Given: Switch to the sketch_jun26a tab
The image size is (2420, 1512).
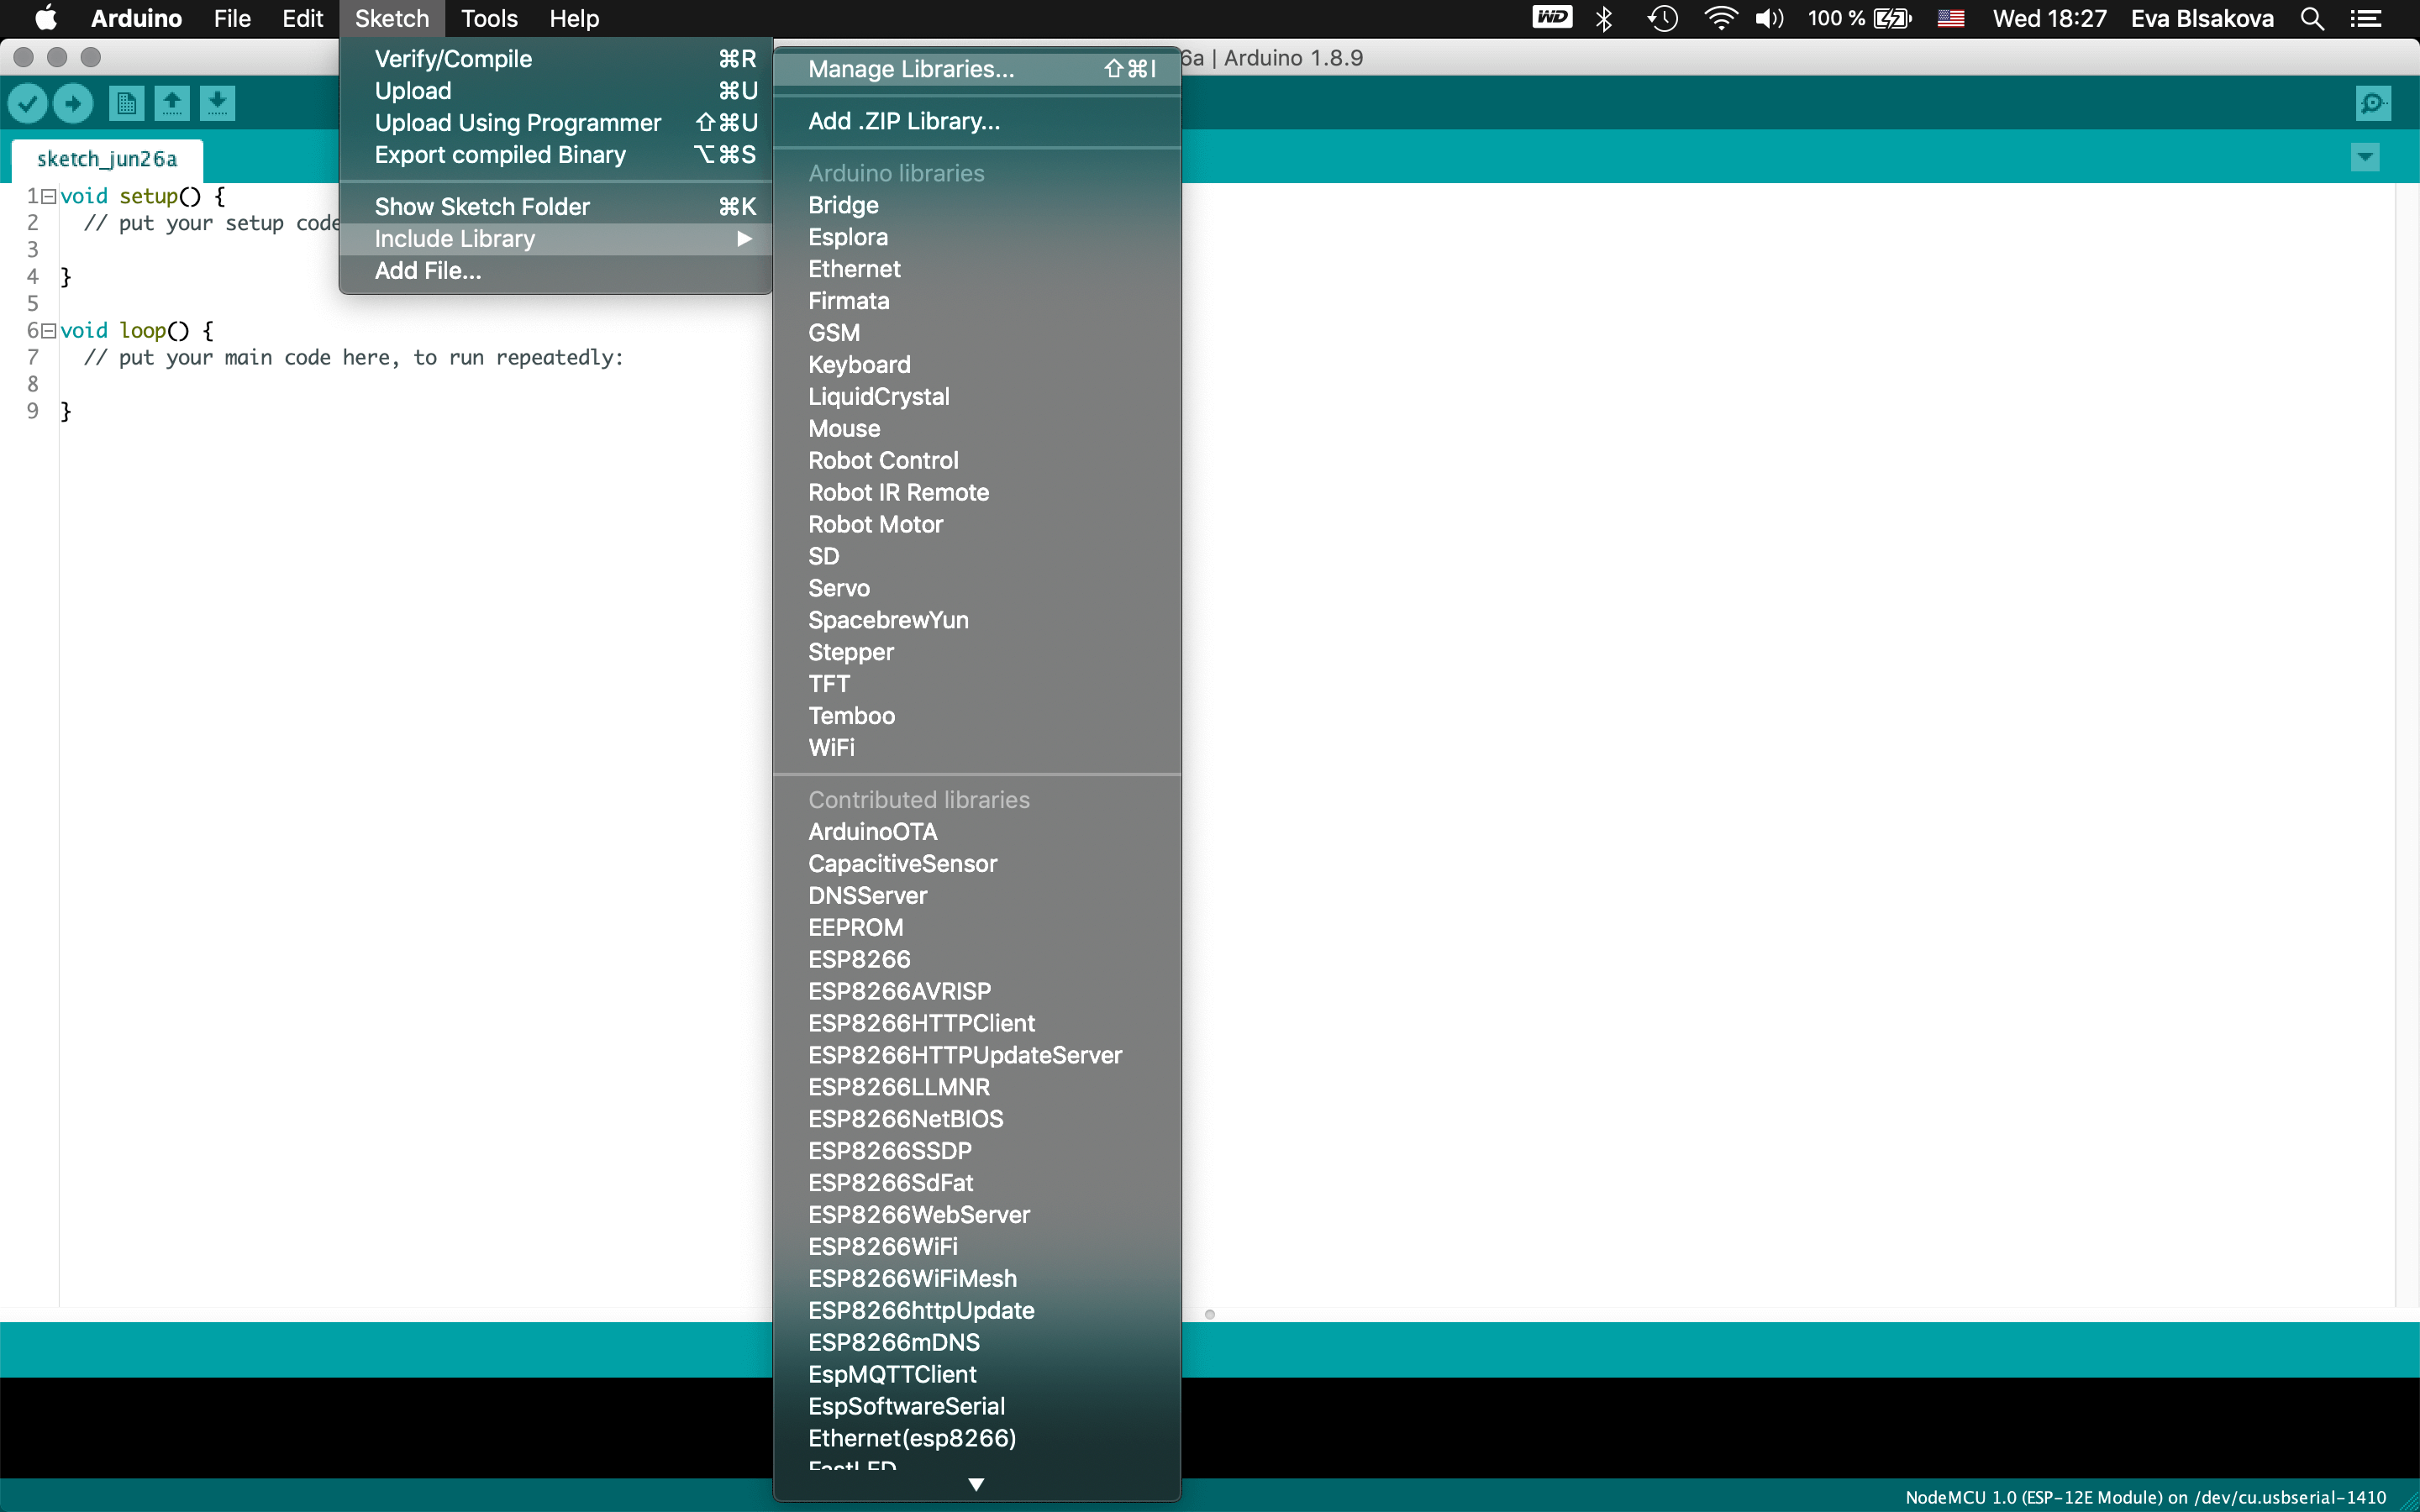Looking at the screenshot, I should point(107,159).
